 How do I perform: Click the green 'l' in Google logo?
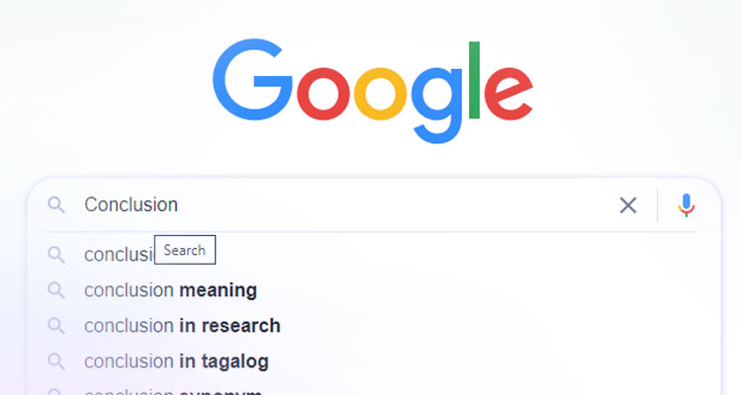click(x=474, y=80)
